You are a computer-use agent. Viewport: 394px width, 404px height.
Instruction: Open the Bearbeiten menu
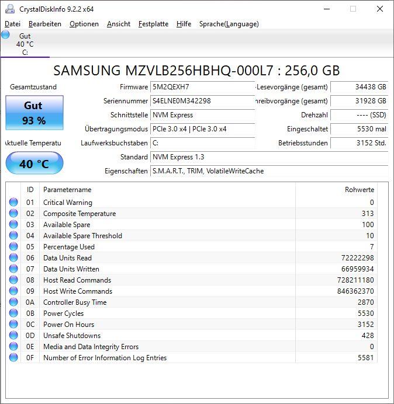click(45, 24)
